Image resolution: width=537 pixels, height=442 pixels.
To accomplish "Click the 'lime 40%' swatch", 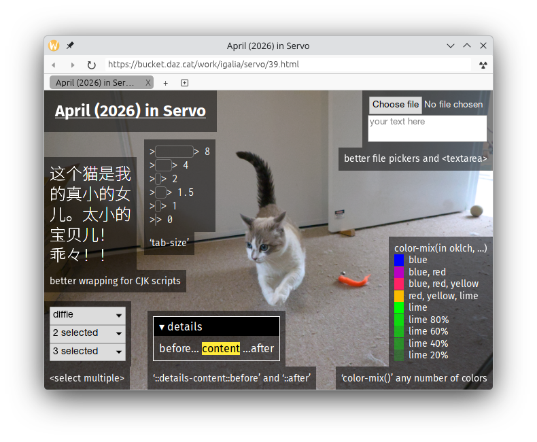I will (399, 343).
